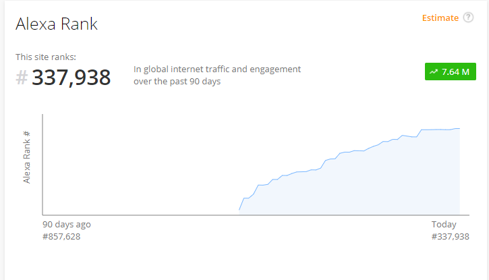
Task: Click the 'Today' axis label
Action: pyautogui.click(x=444, y=224)
